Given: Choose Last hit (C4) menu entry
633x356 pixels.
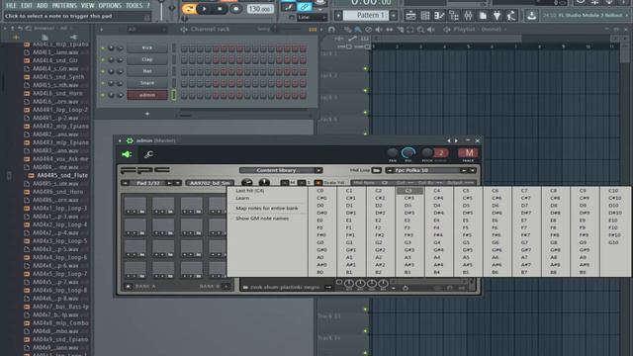Looking at the screenshot, I should tap(250, 191).
